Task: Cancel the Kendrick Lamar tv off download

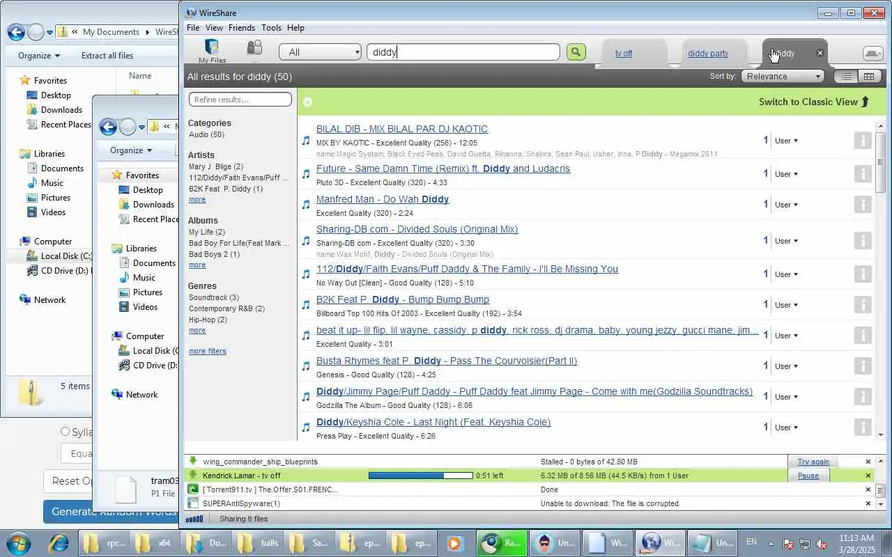Action: tap(868, 476)
